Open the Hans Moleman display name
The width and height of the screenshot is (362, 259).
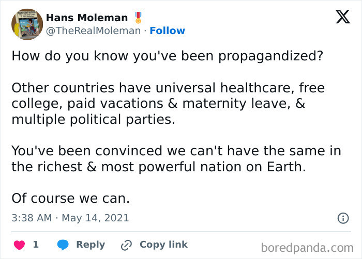pyautogui.click(x=87, y=18)
